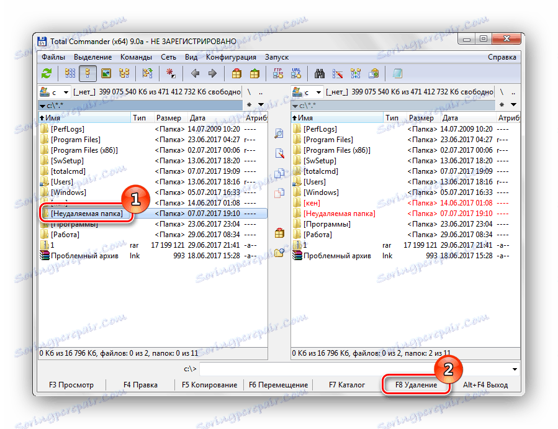The height and width of the screenshot is (429, 558).
Task: Open the left panel directory hotlist asterisk
Action: (249, 105)
